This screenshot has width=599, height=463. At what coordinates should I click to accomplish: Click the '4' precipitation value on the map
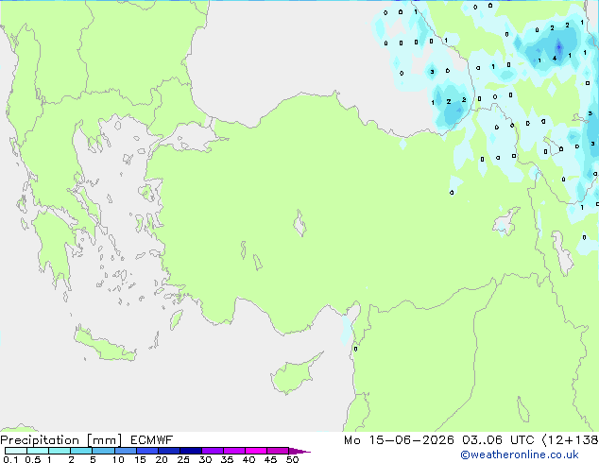point(555,58)
